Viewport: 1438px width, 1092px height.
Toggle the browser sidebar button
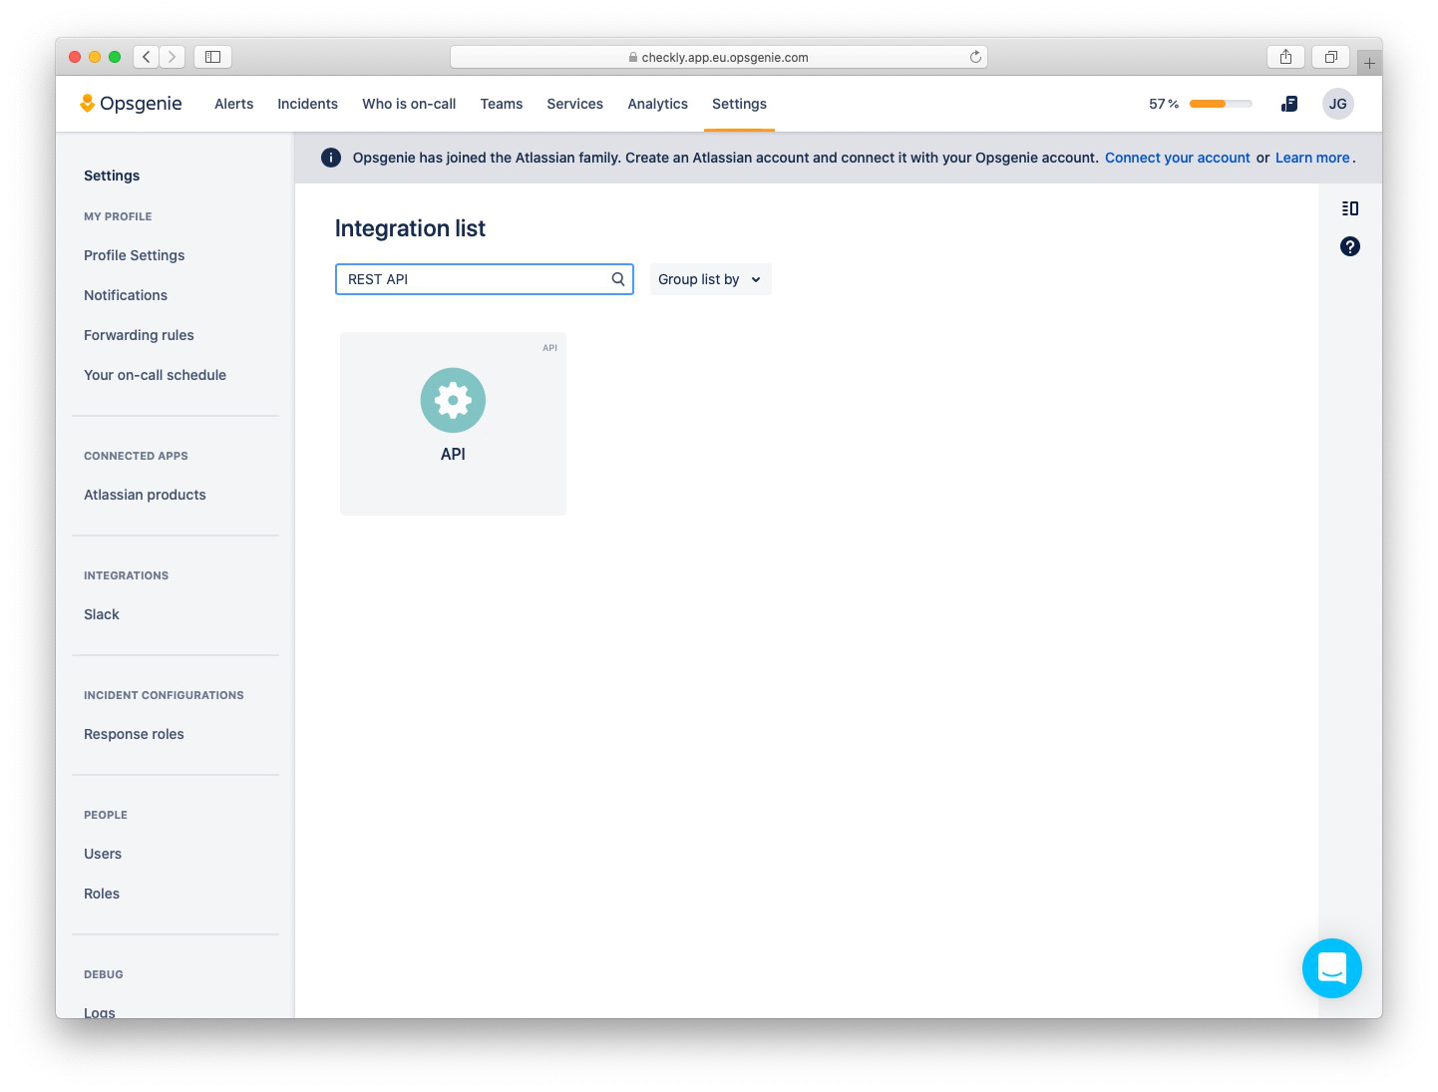[212, 56]
